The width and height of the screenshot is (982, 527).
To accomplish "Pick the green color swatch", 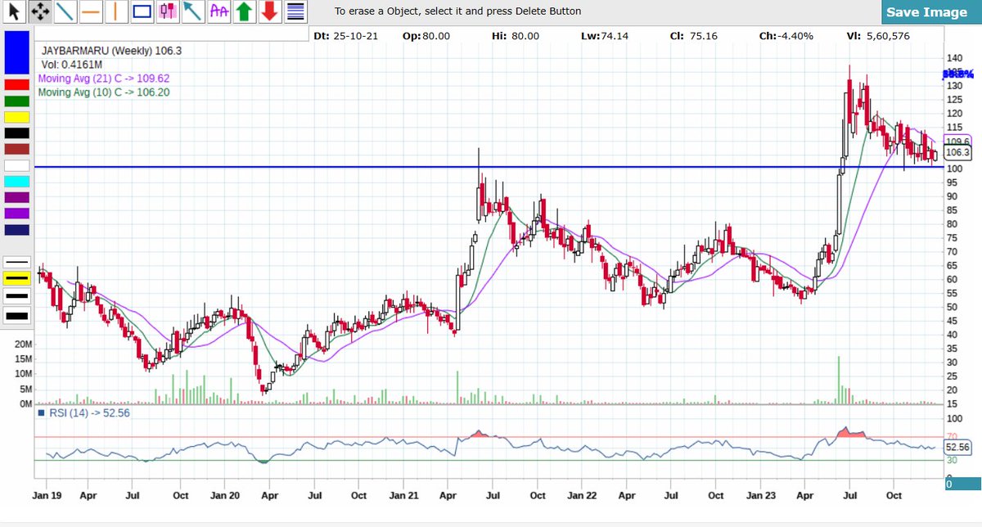I will click(17, 101).
